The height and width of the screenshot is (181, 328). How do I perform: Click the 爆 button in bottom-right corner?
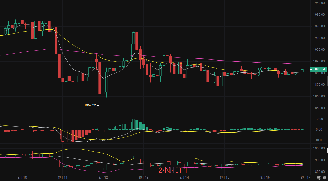tap(325, 178)
